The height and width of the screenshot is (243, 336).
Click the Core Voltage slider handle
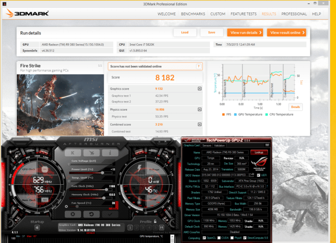[69, 165]
